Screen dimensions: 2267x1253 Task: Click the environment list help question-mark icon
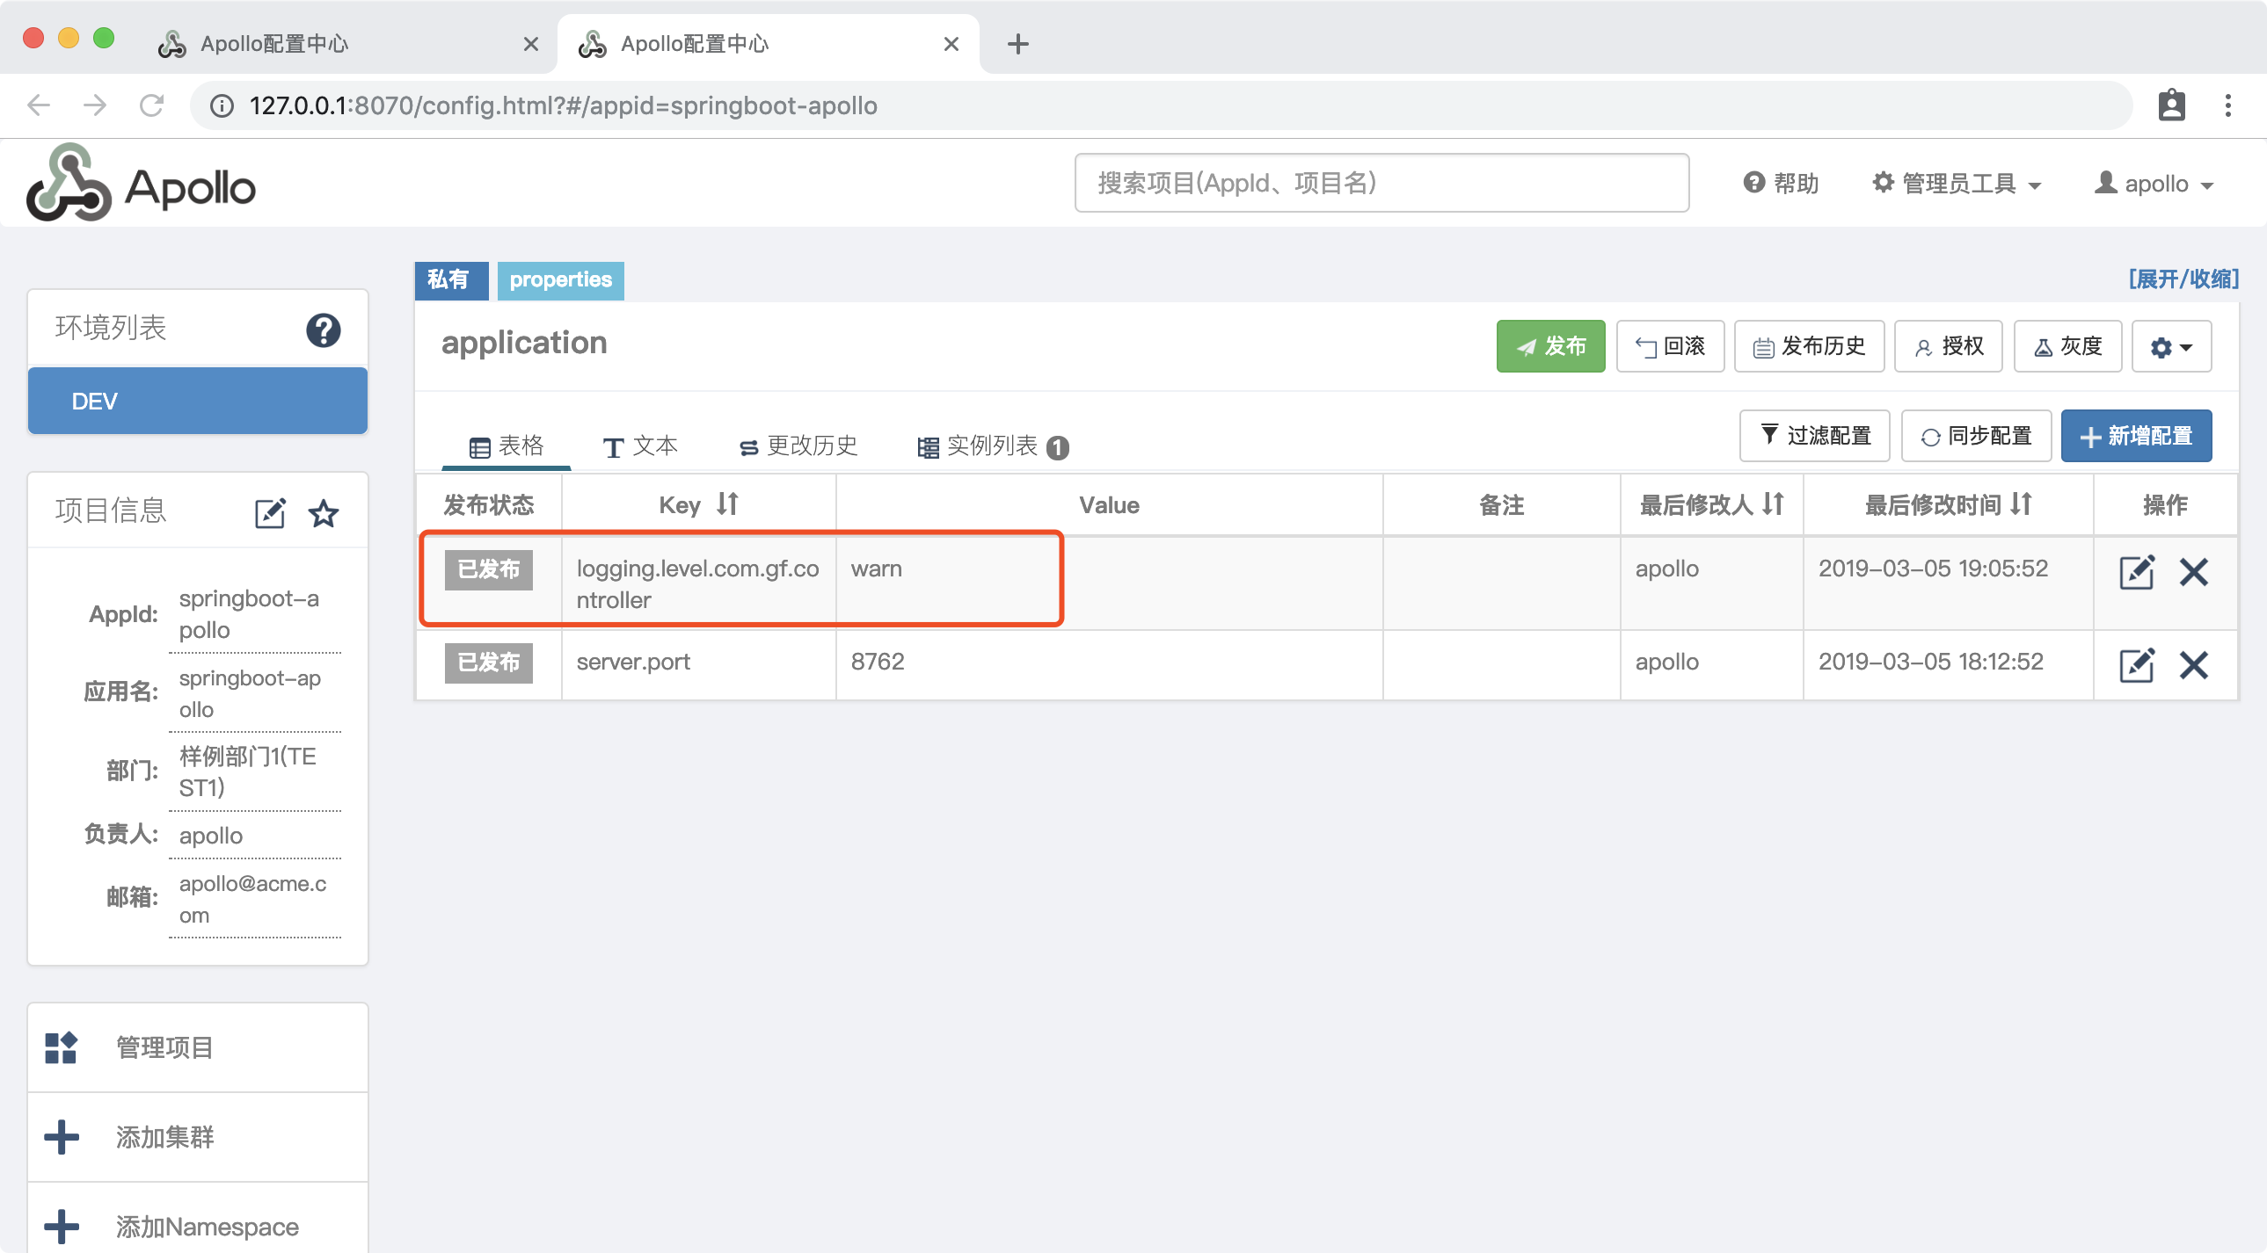[x=323, y=330]
